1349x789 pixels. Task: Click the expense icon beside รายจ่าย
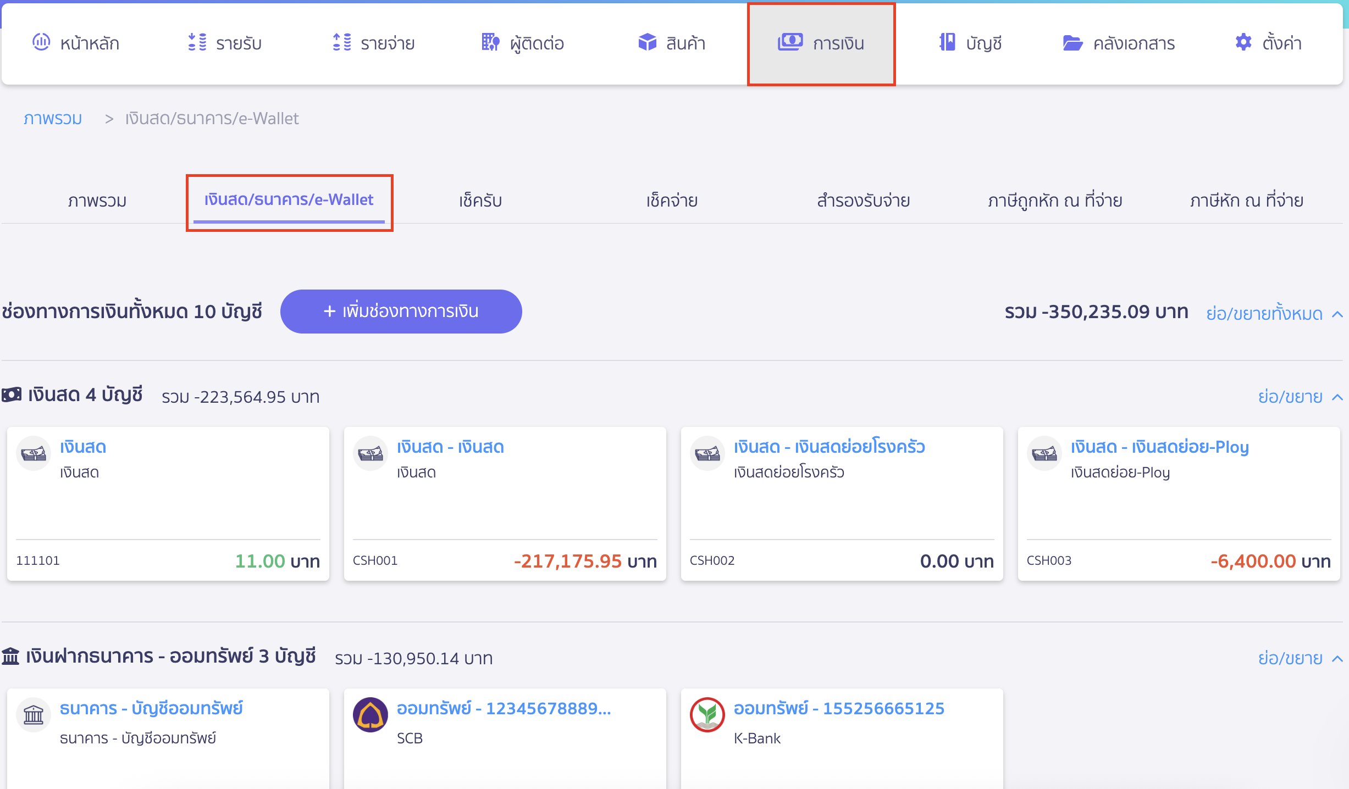[x=342, y=42]
